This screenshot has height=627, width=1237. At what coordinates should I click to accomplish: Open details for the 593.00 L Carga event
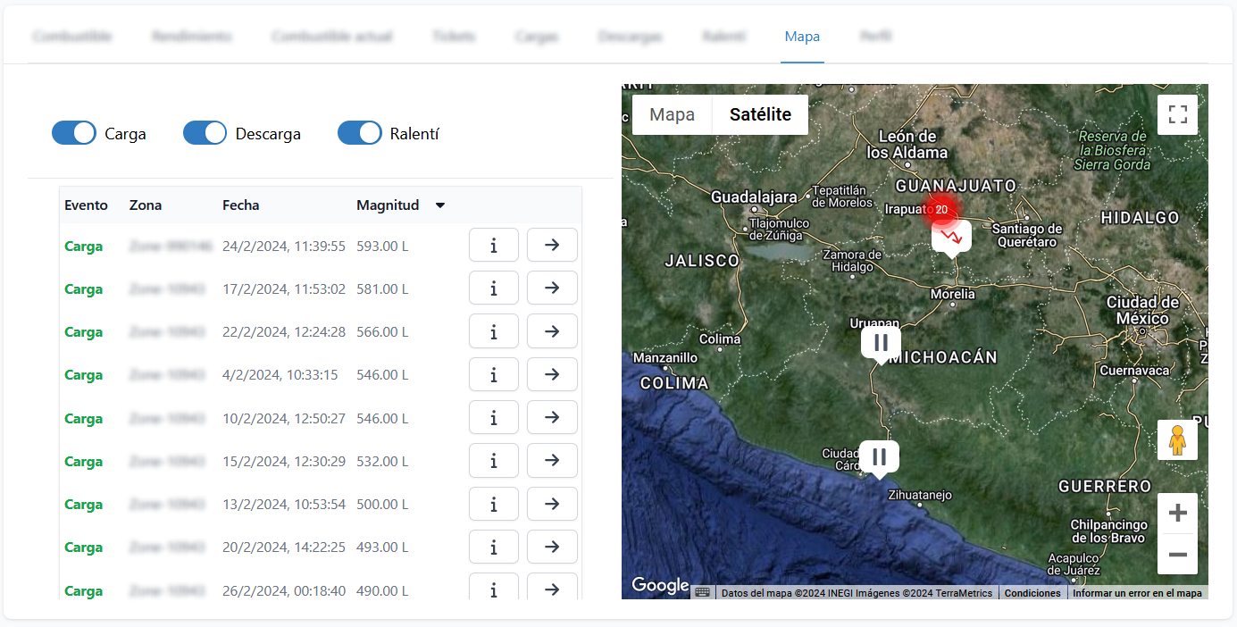(494, 244)
